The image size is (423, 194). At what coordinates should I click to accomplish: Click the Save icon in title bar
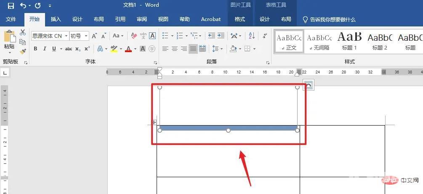tap(11, 5)
